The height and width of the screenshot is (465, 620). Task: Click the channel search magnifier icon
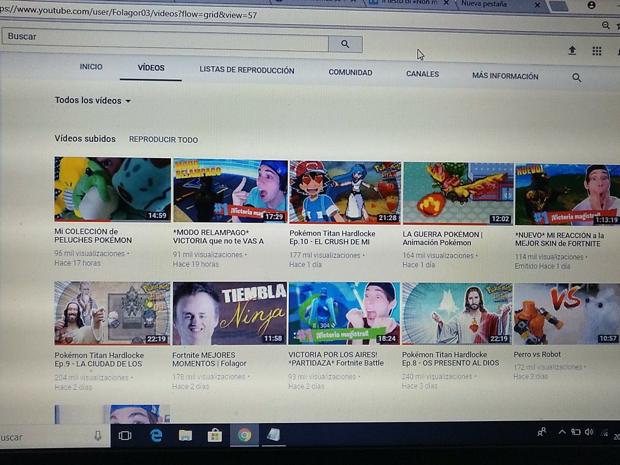577,78
